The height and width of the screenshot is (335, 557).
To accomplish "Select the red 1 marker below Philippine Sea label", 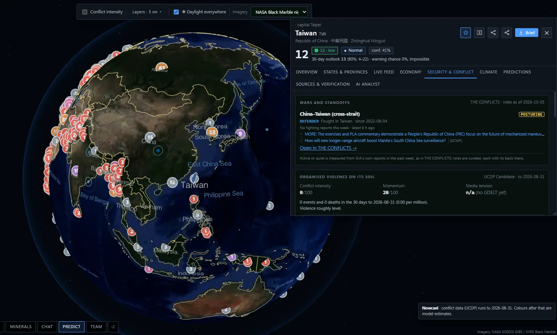I will [x=194, y=199].
